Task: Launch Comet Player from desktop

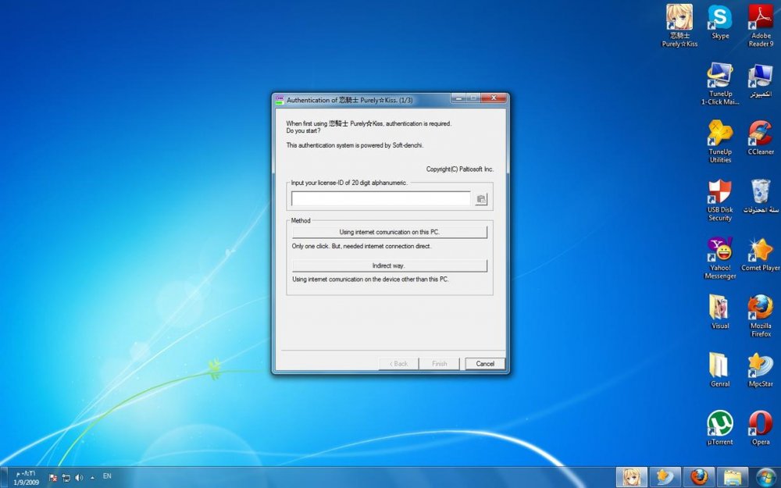Action: click(x=760, y=250)
